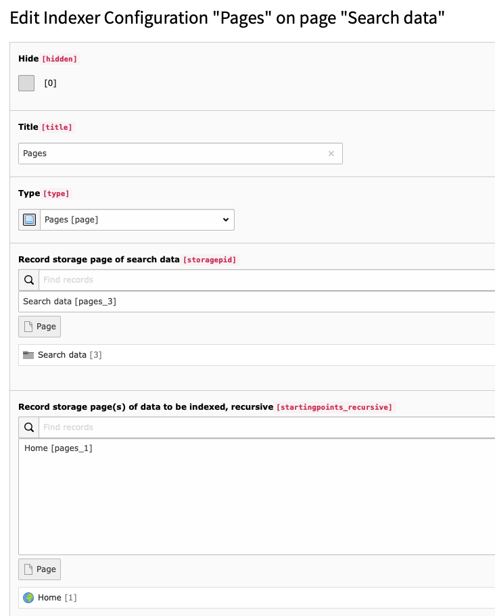Screen dimensions: 495x616
Task: Click the page icon on the lower Page button
Action: pyautogui.click(x=30, y=569)
